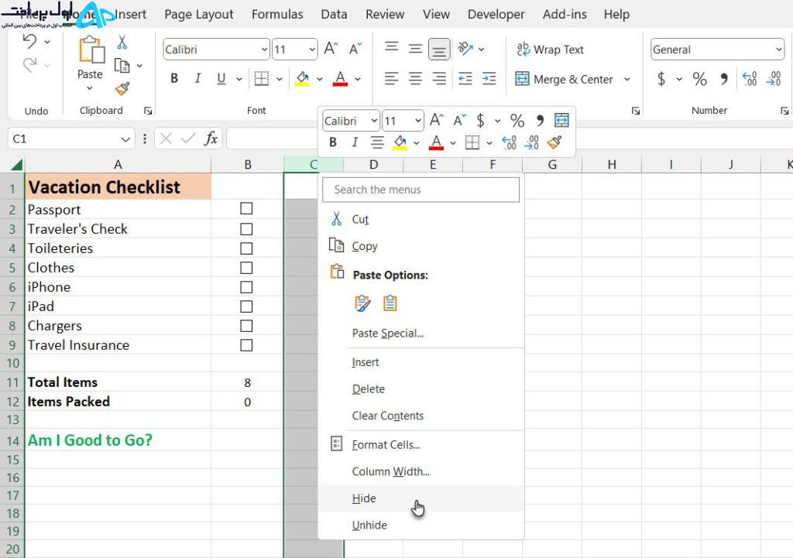Expand the Paste options arrow under Paste
793x558 pixels.
[90, 88]
